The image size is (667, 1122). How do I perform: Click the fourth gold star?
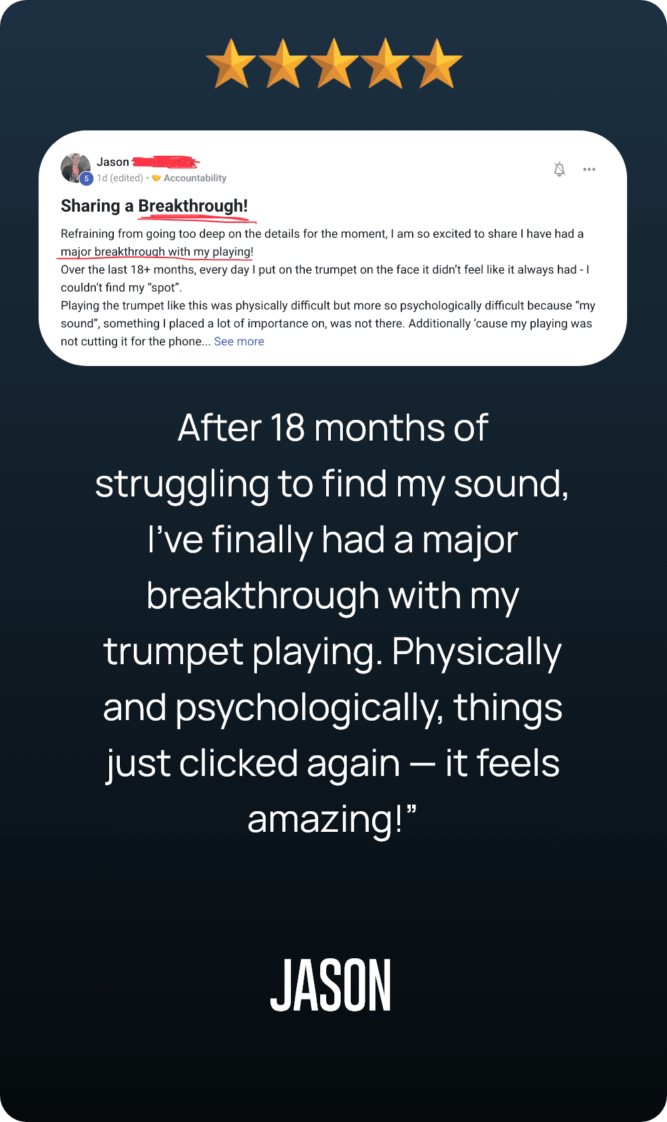pyautogui.click(x=385, y=64)
